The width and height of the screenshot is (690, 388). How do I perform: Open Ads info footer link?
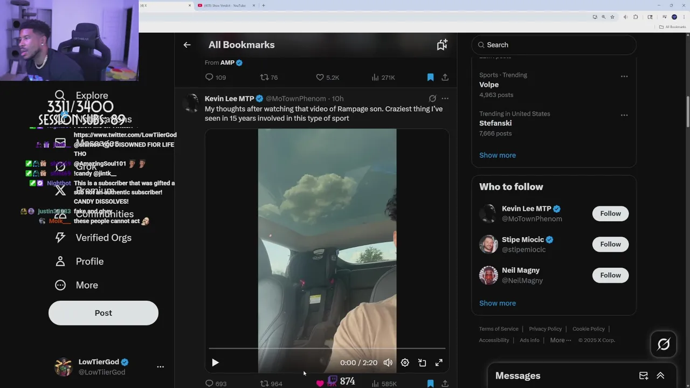529,340
